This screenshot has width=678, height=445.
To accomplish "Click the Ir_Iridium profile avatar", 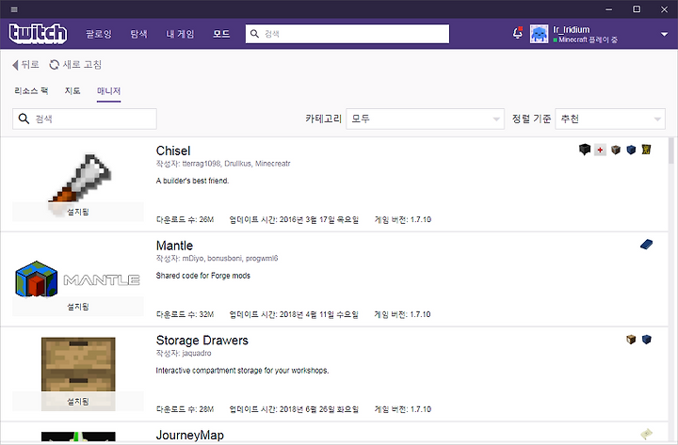I will [x=539, y=34].
